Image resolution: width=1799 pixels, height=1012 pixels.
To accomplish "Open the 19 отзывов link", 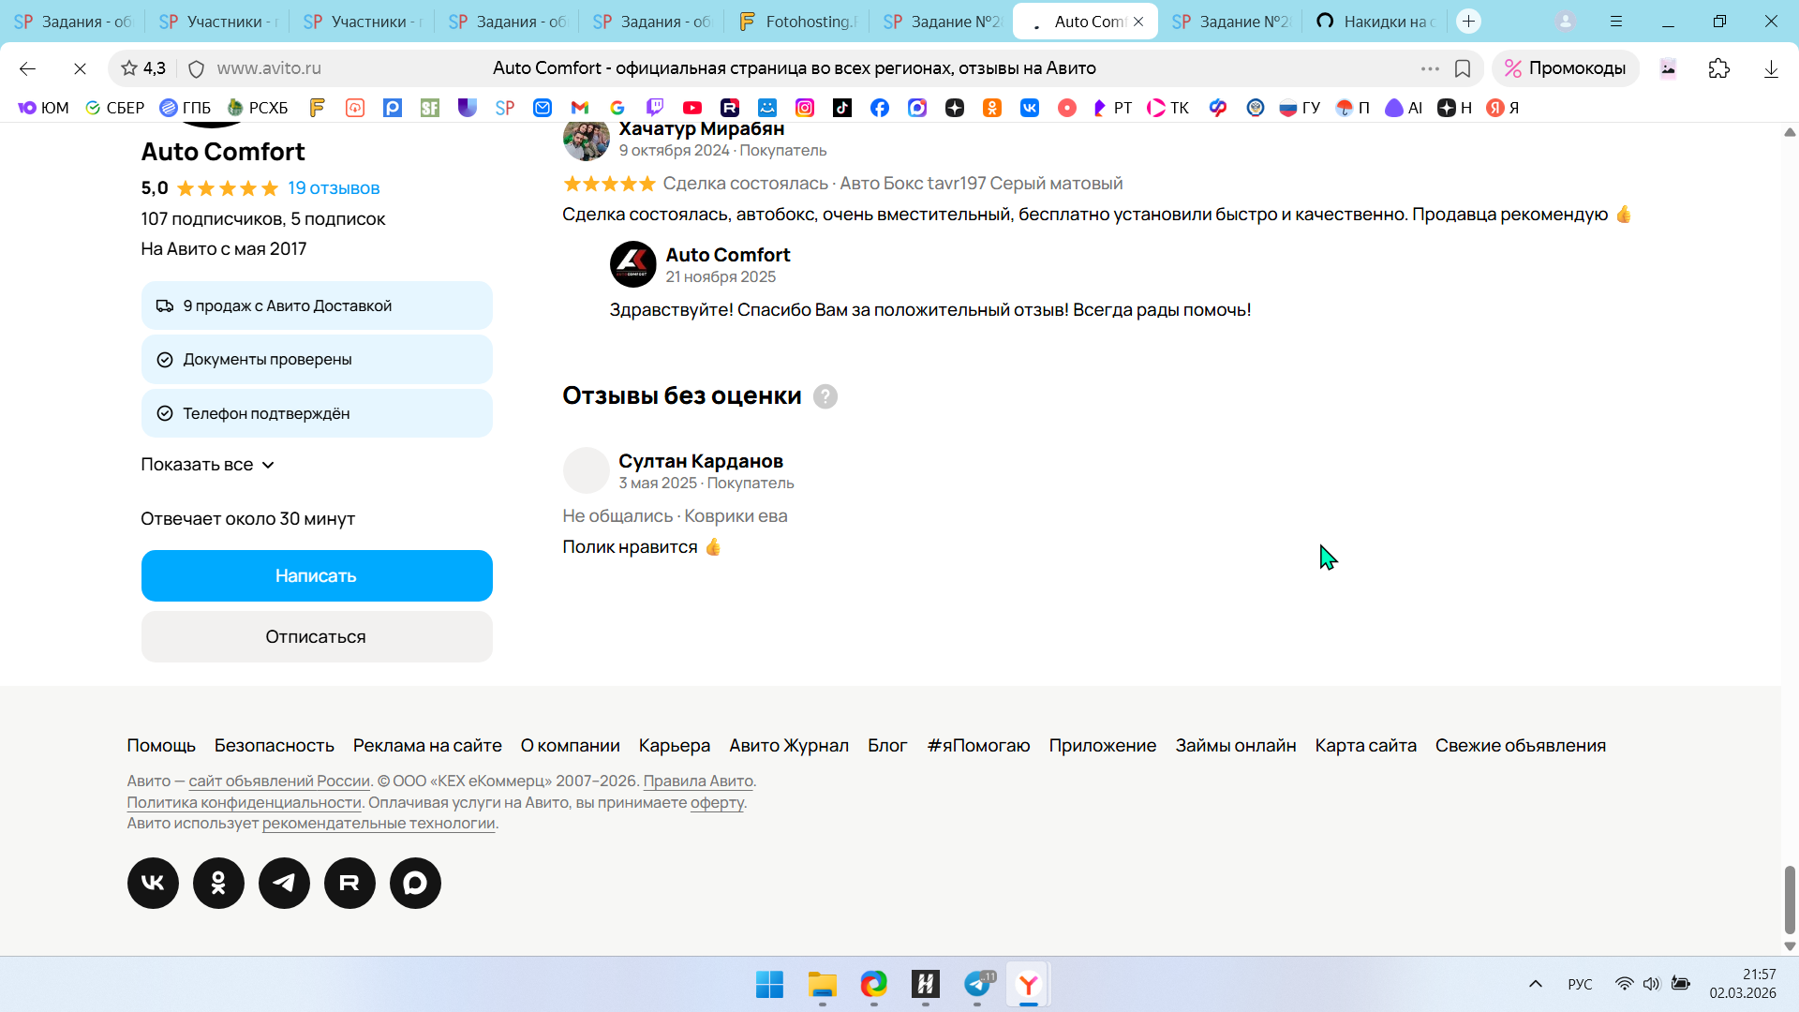I will 334,188.
